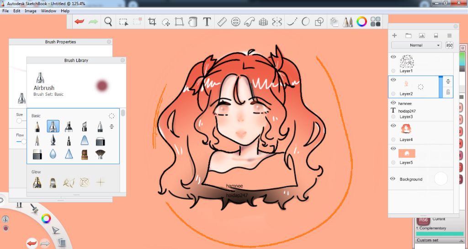Select the Zoom magnifier tool
This screenshot has height=249, width=468.
pos(108,21)
